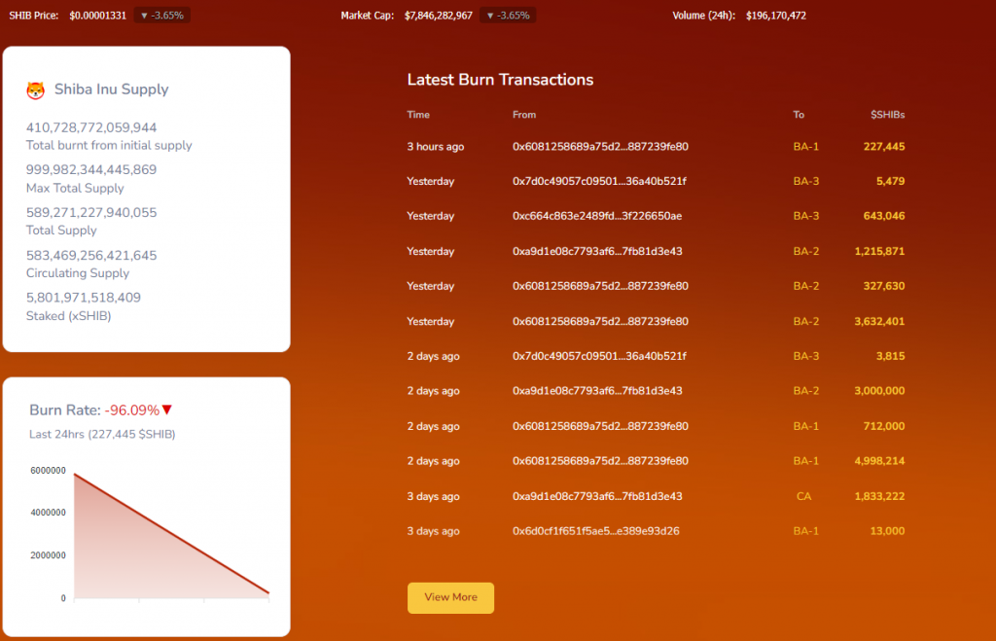Open the View More button
The width and height of the screenshot is (996, 641).
coord(450,597)
